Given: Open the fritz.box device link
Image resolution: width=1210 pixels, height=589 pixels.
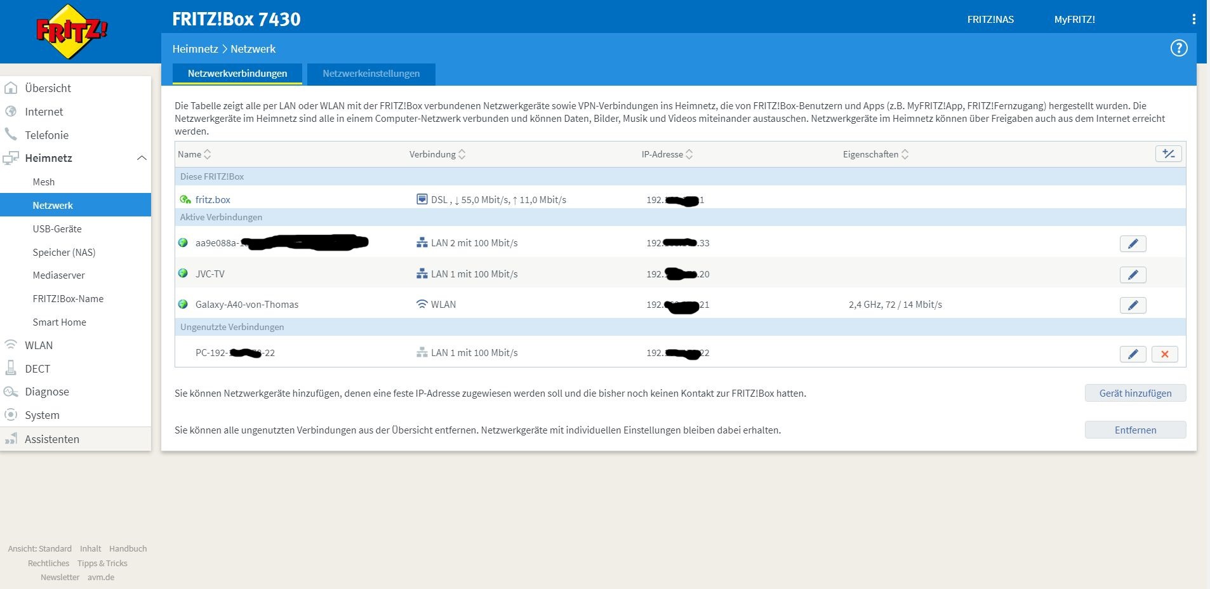Looking at the screenshot, I should 213,199.
